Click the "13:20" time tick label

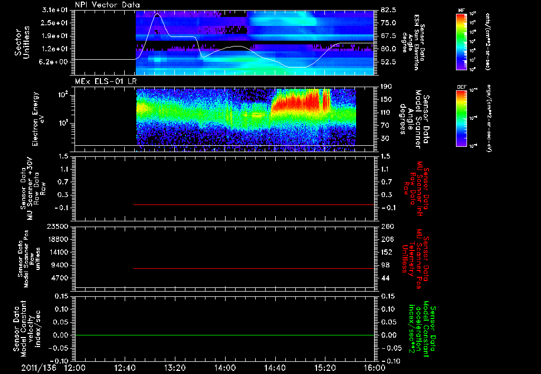175,368
